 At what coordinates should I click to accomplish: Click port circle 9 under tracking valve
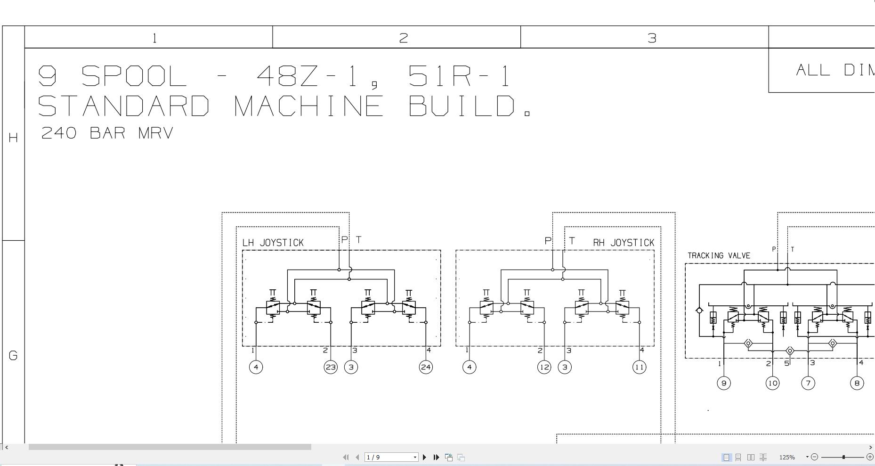pyautogui.click(x=724, y=383)
